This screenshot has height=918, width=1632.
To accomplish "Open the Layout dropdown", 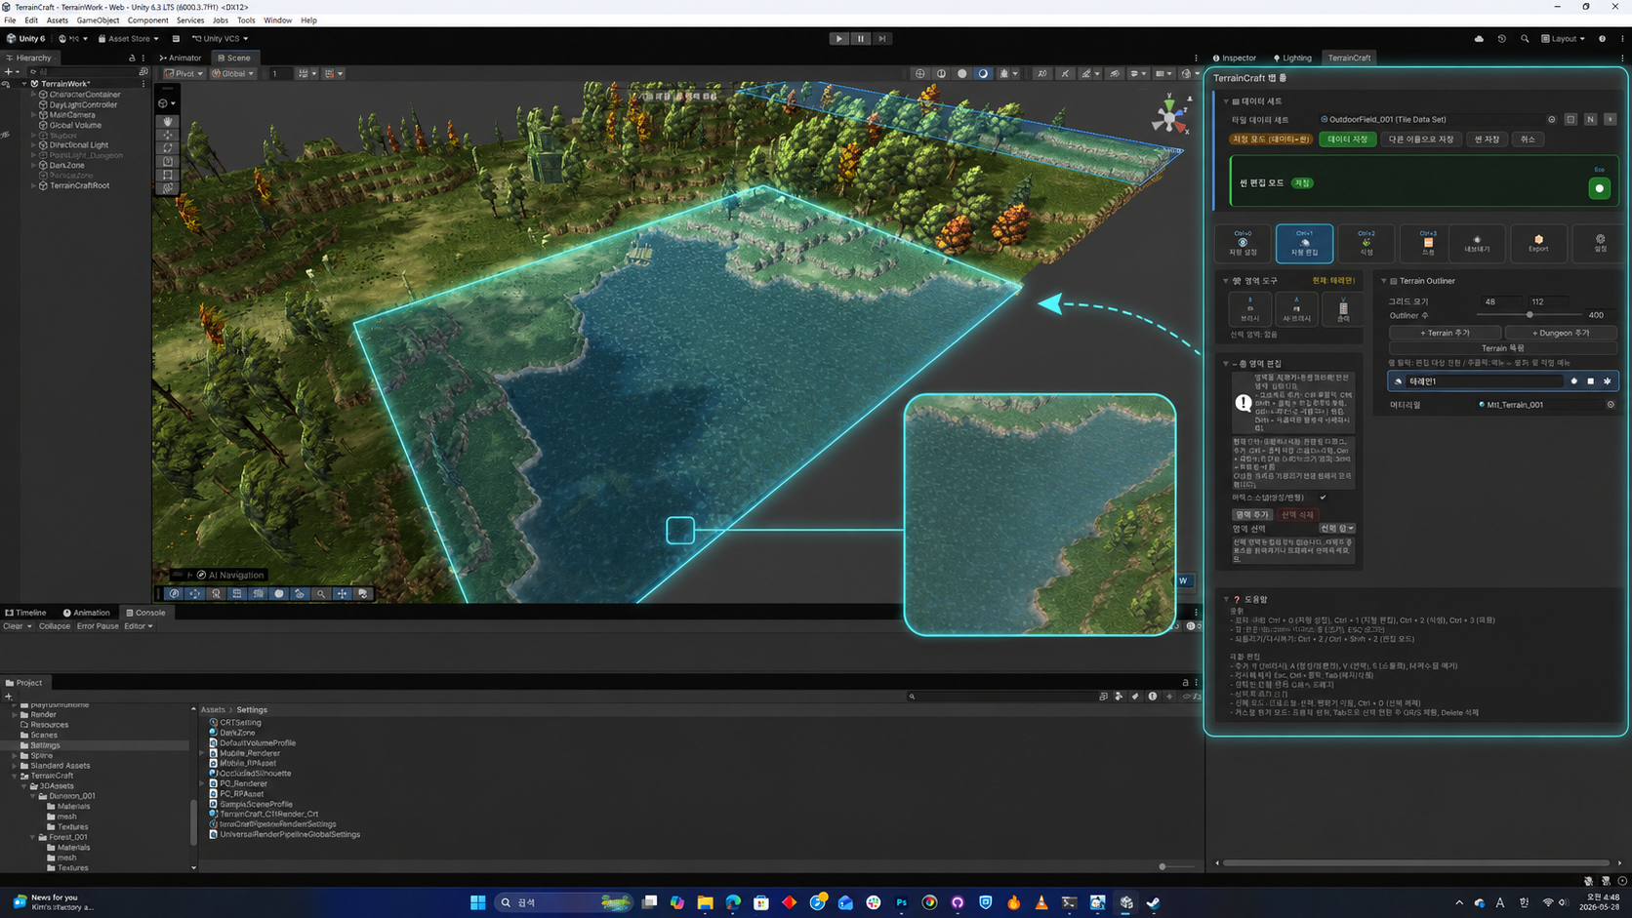I will pos(1563,39).
